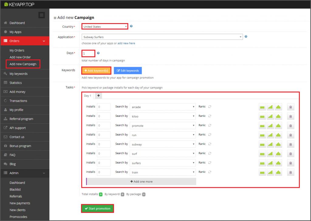
Task: Open Promocodes under Admin
Action: point(18,217)
